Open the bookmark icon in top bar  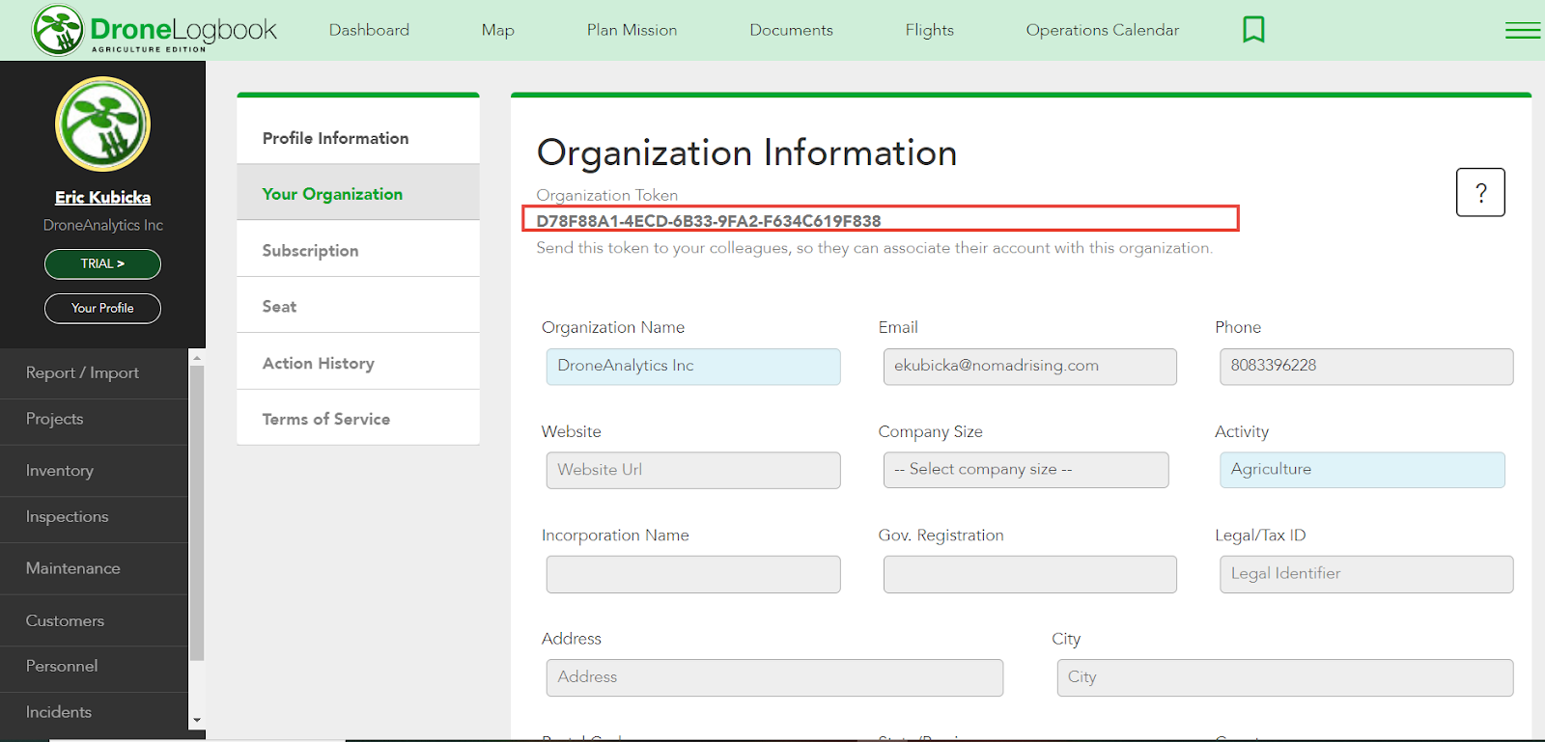tap(1253, 30)
